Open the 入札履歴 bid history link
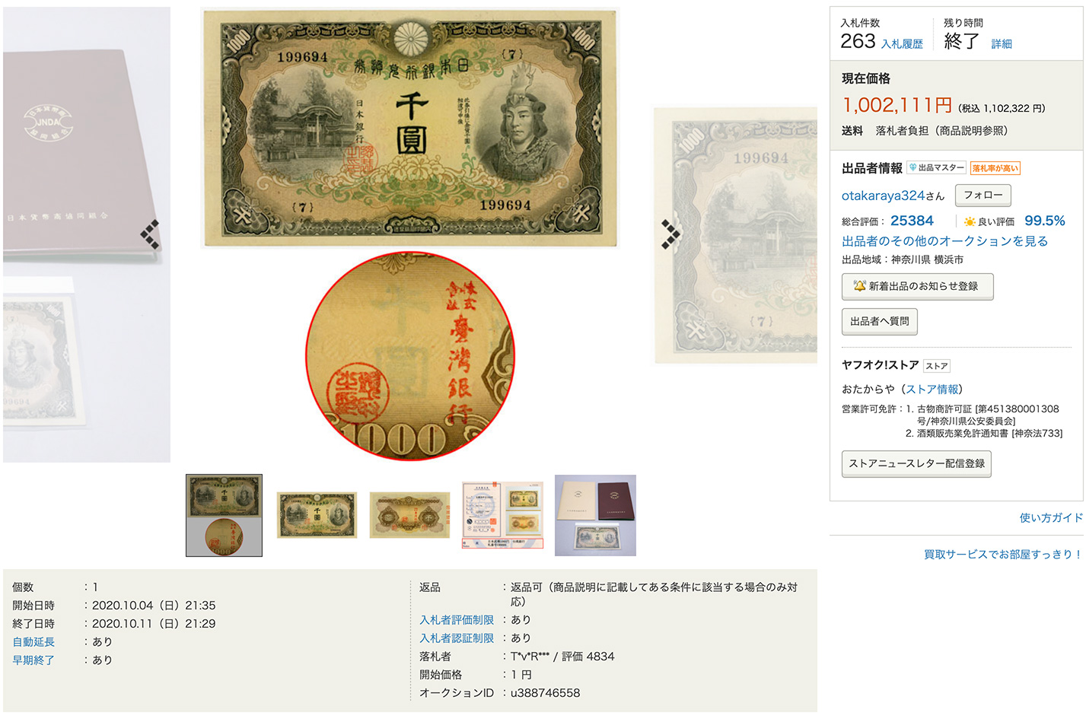 coord(902,44)
